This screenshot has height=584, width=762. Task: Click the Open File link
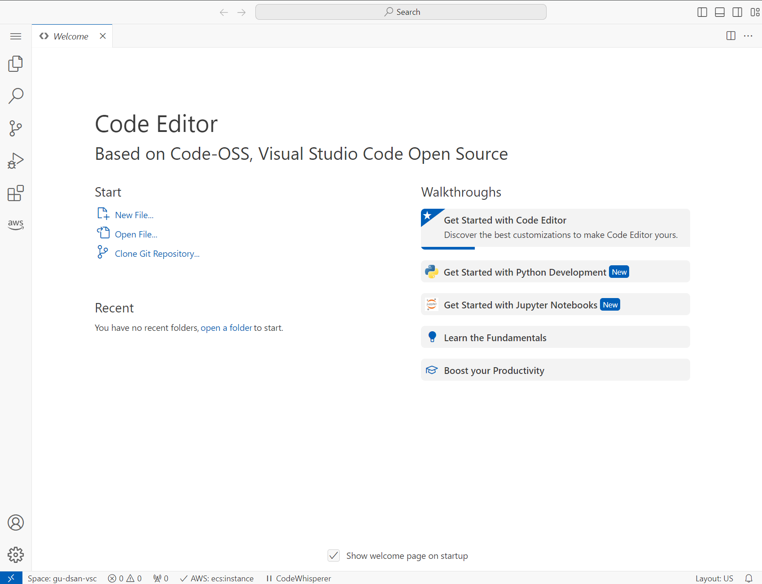[x=136, y=234]
